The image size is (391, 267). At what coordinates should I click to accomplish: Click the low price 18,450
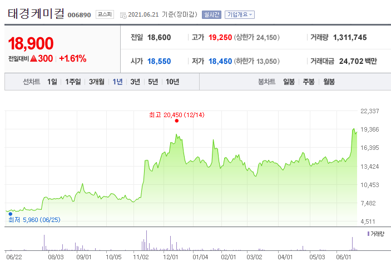point(220,61)
